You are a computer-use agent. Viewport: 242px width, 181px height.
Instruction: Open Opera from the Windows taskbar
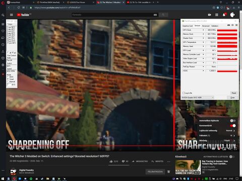pyautogui.click(x=14, y=179)
